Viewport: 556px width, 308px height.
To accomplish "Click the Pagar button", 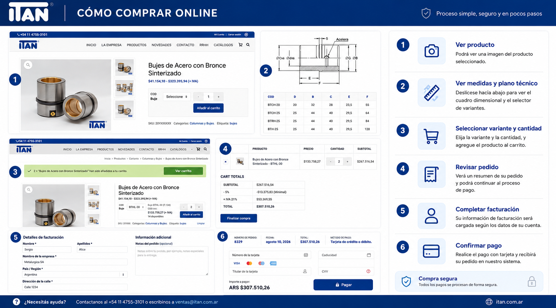I will point(343,285).
